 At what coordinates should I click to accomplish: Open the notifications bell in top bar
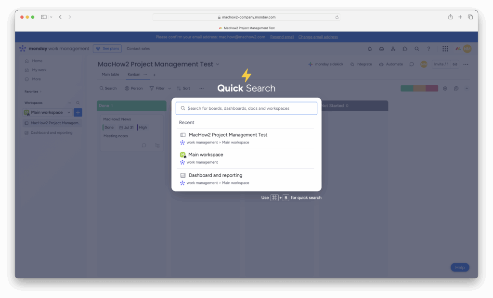coord(370,49)
